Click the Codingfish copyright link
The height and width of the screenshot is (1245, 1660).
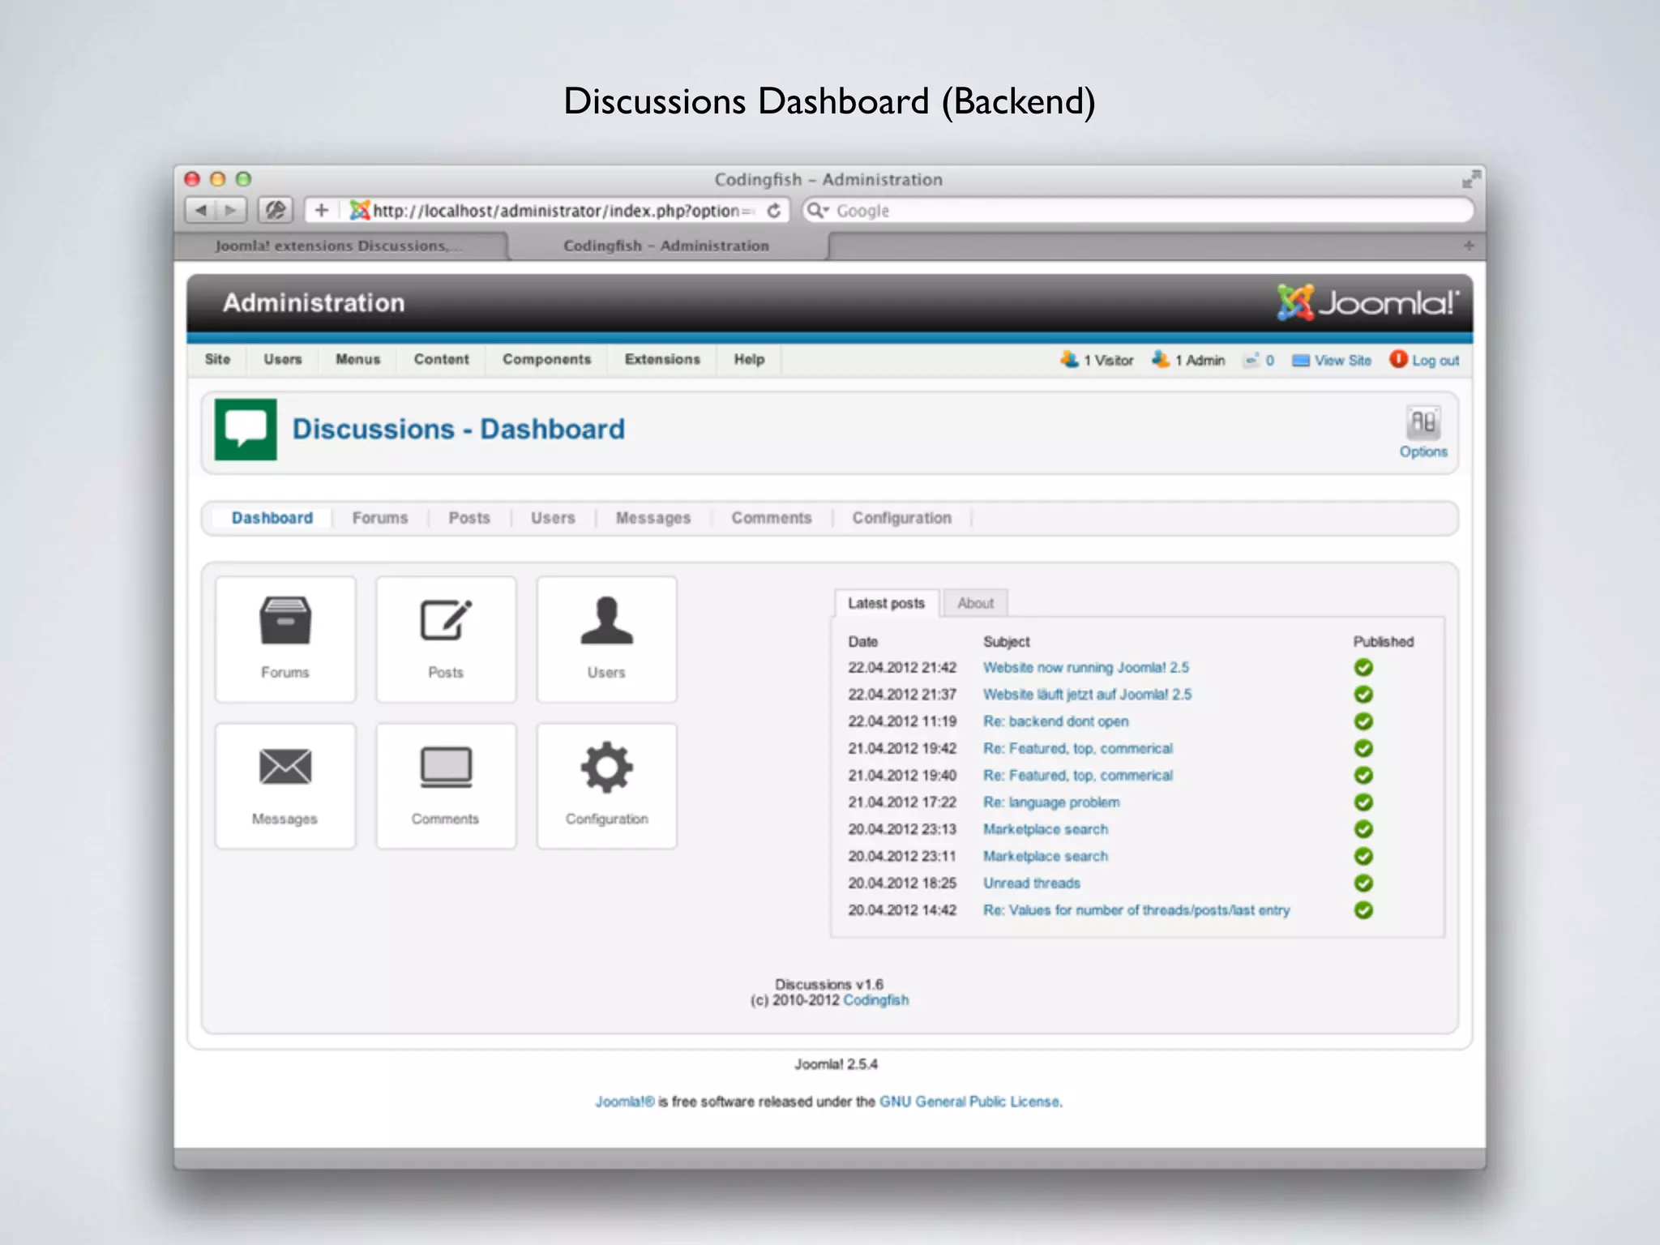coord(875,1000)
